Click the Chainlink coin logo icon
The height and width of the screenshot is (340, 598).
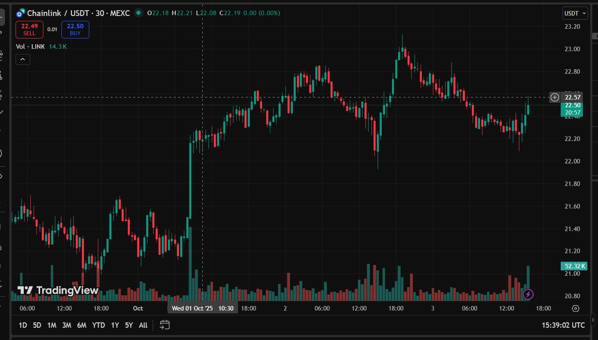click(20, 13)
